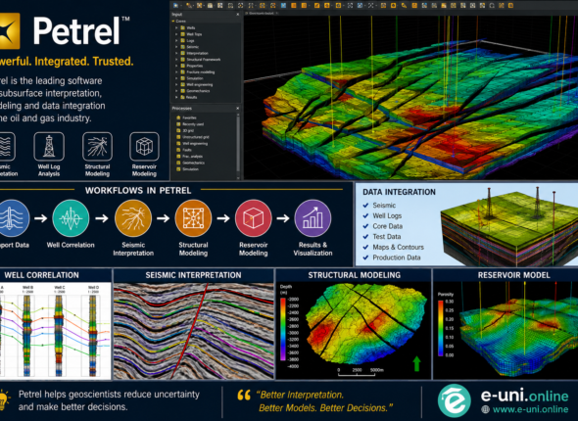
Task: Click the Results folder icon in the Input tree
Action: pyautogui.click(x=182, y=97)
